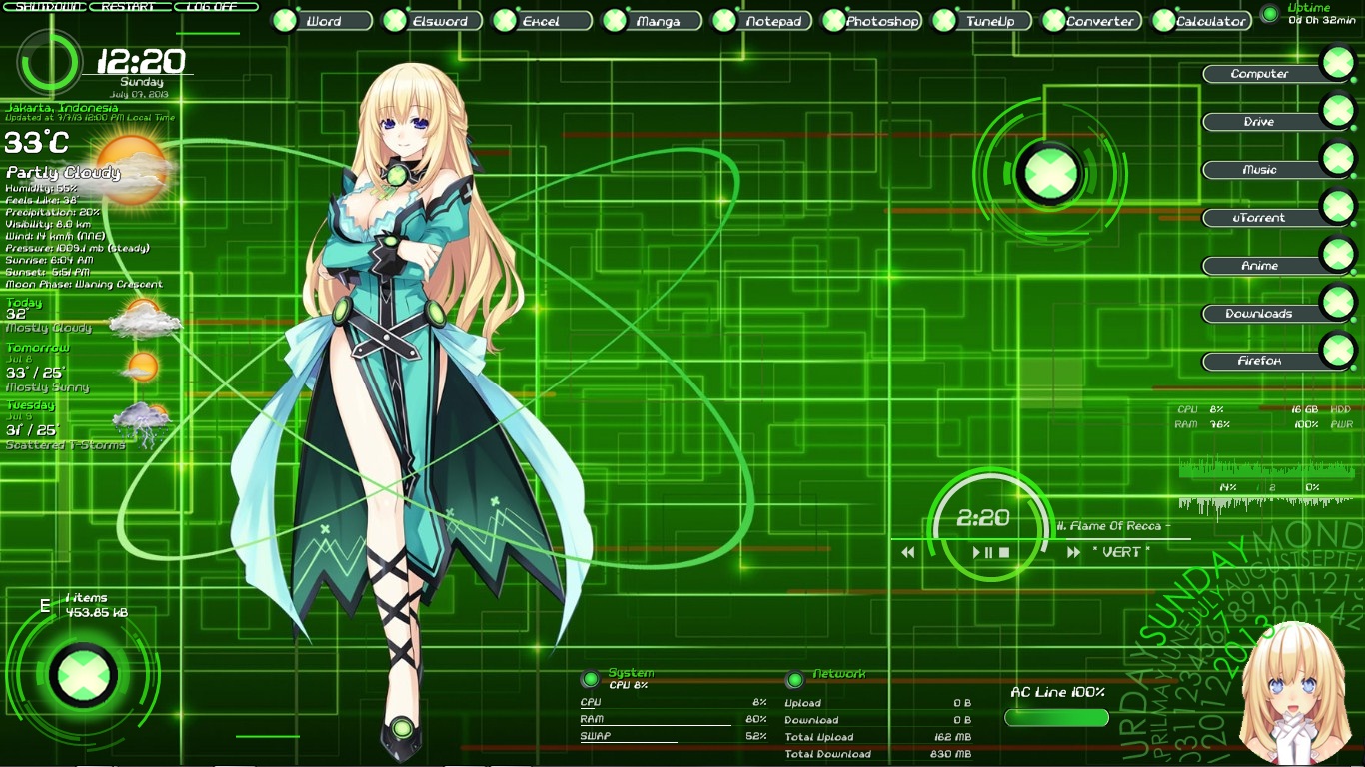Launch TuneUp from the top bar
The image size is (1365, 767).
[993, 21]
